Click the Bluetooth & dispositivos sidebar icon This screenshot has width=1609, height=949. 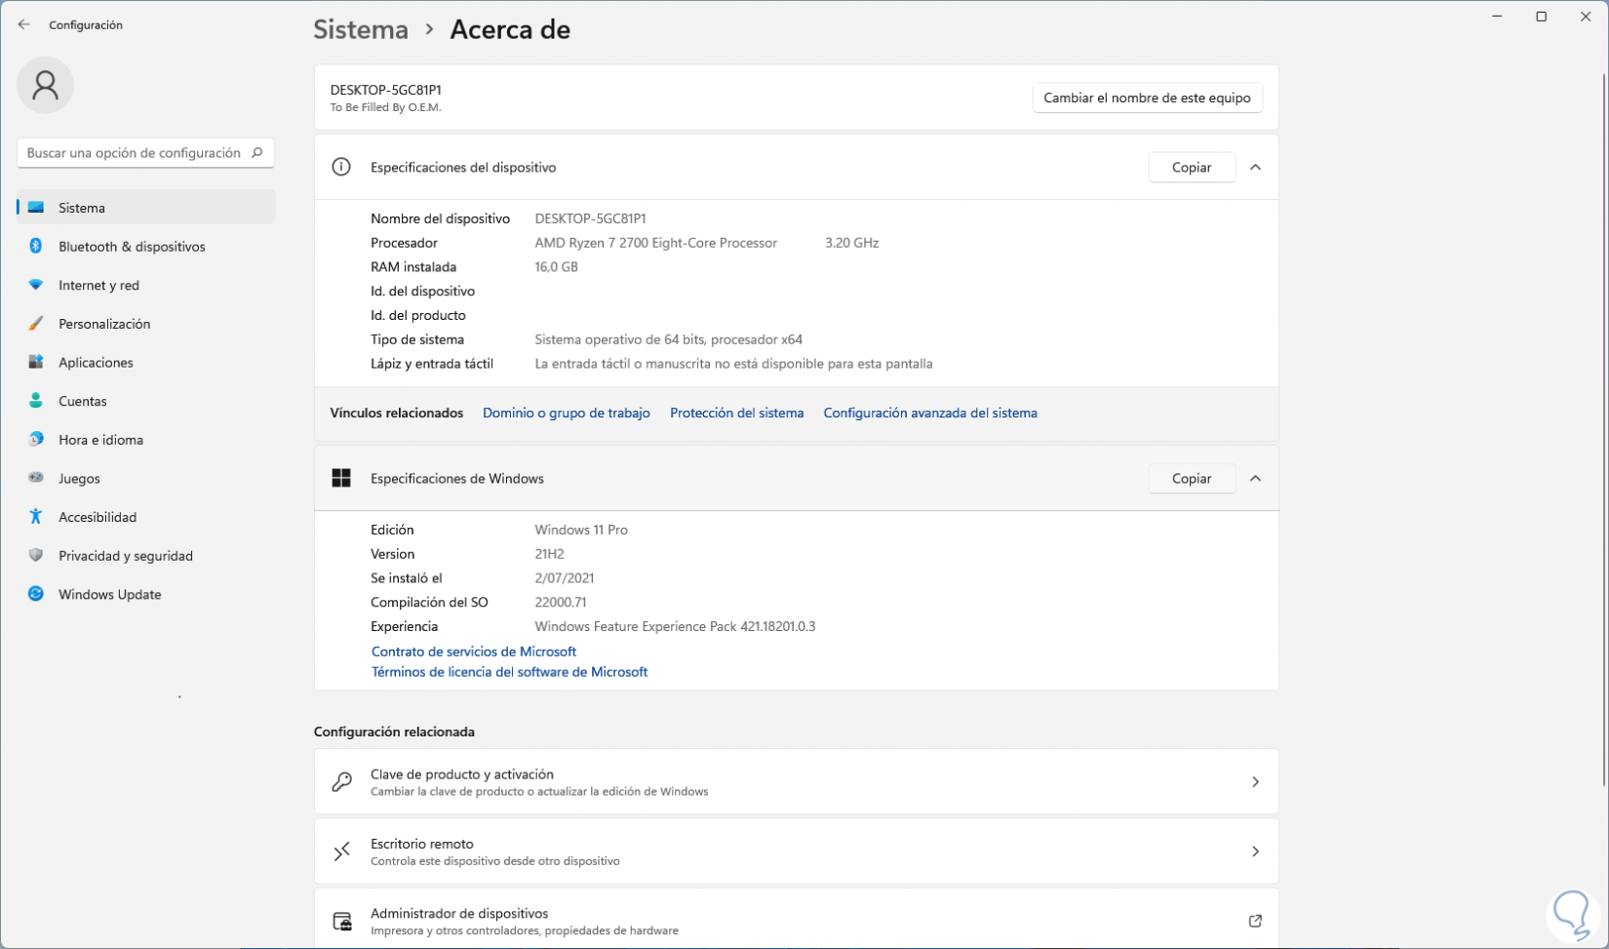click(x=36, y=246)
